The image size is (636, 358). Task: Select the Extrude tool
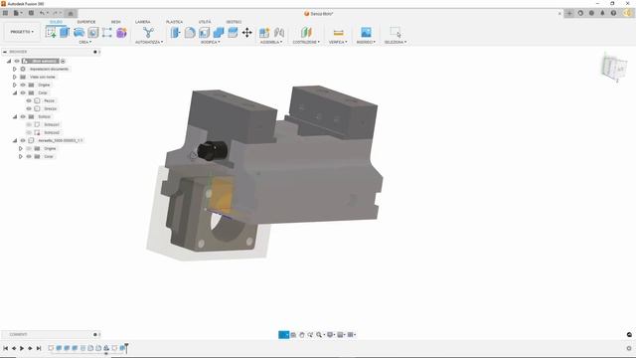pyautogui.click(x=65, y=32)
